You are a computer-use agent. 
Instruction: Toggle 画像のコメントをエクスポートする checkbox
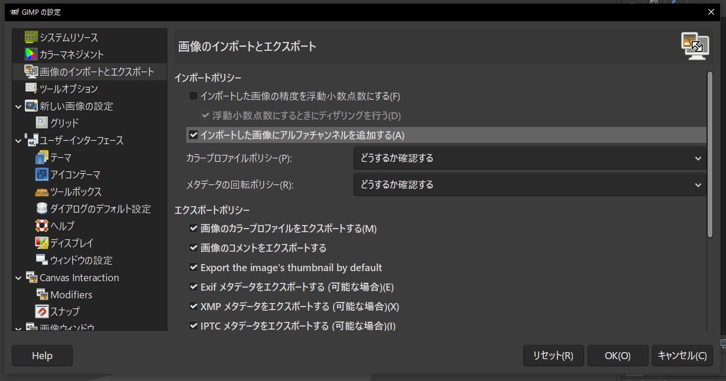193,248
